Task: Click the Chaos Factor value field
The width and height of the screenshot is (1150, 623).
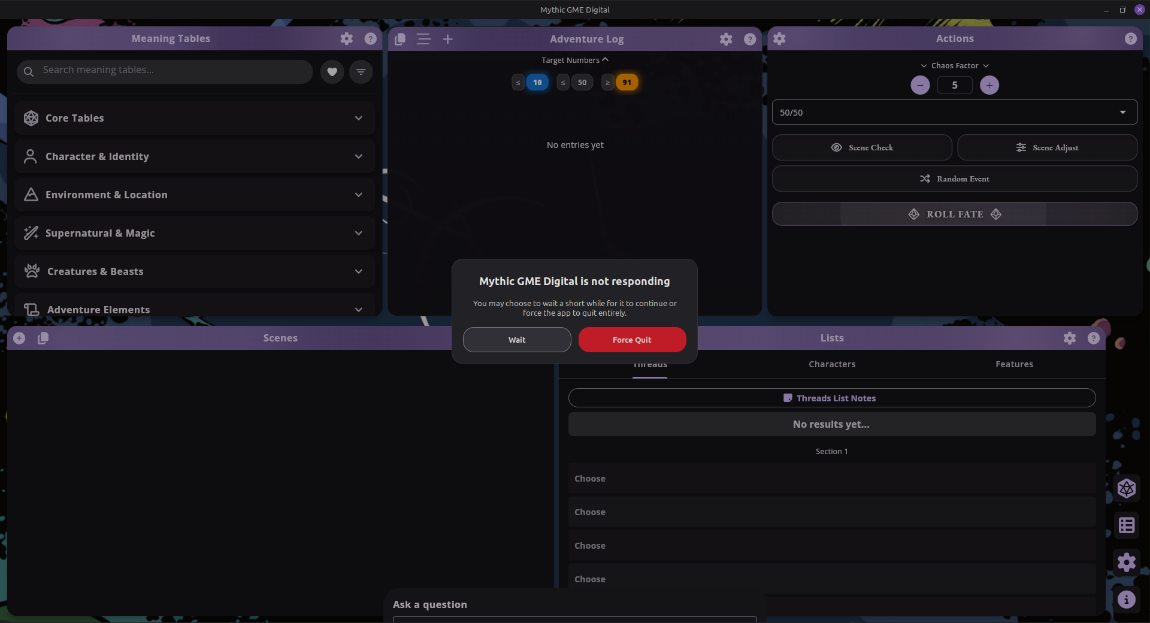Action: pyautogui.click(x=955, y=85)
